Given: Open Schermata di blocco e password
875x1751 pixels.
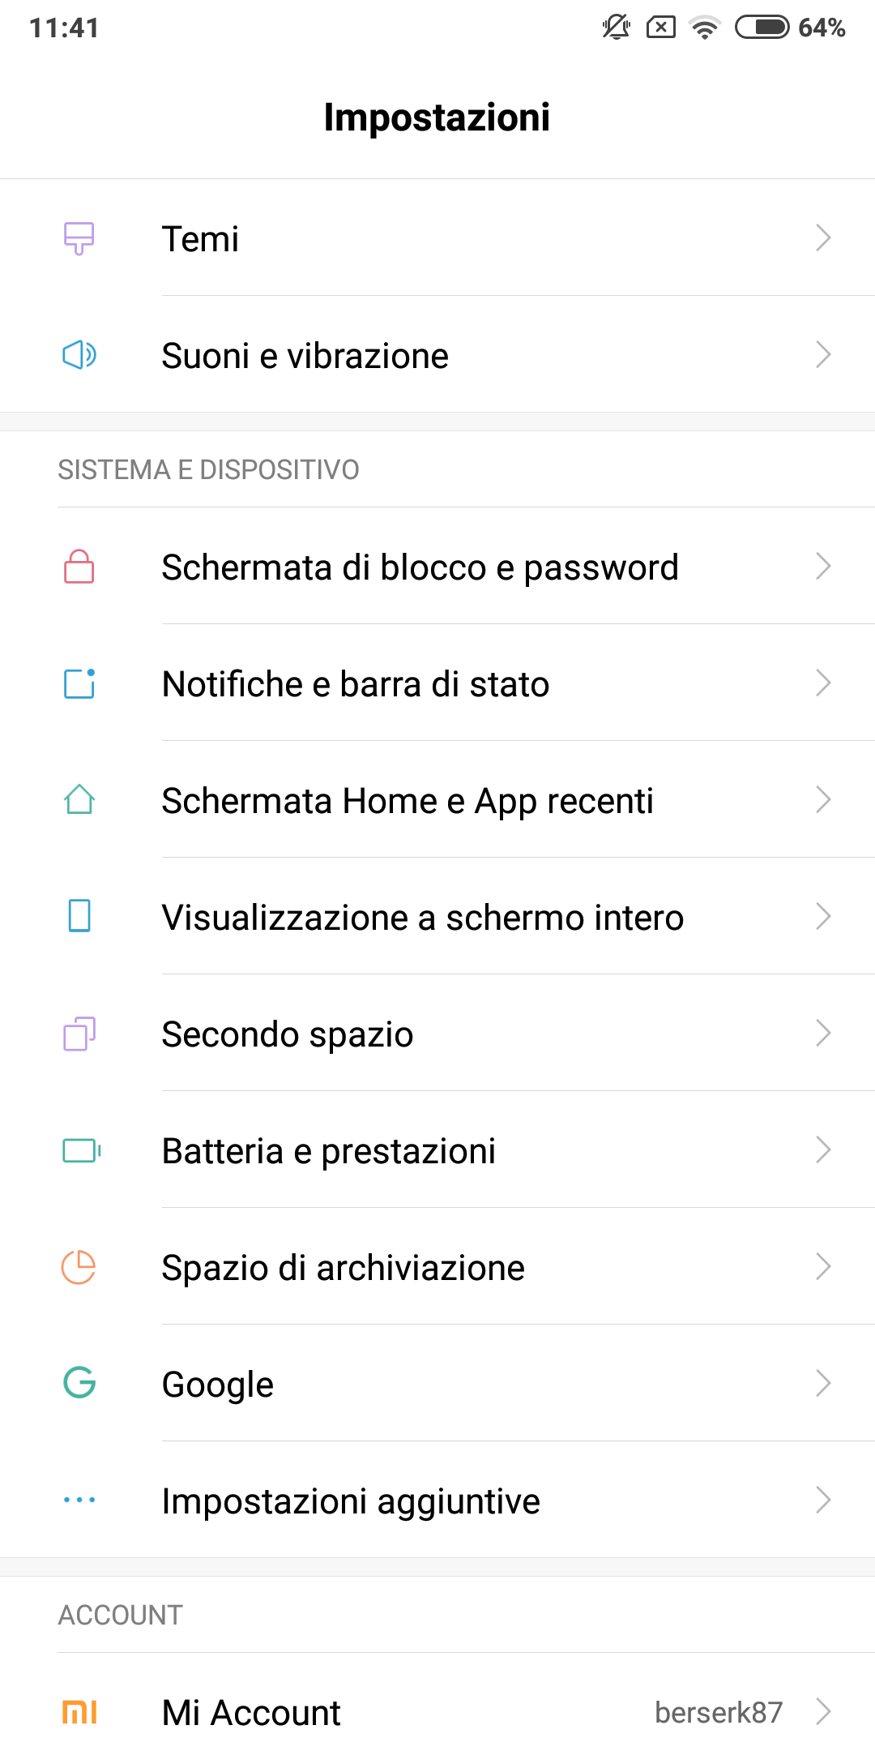Looking at the screenshot, I should pos(420,567).
